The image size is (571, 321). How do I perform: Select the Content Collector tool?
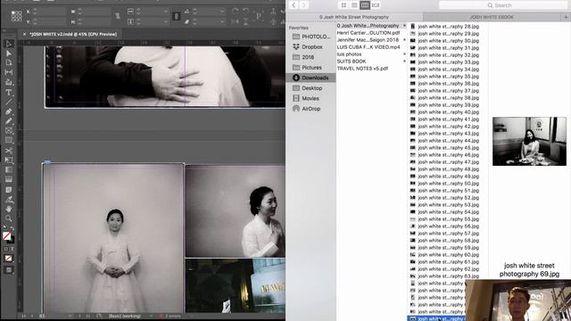point(9,82)
